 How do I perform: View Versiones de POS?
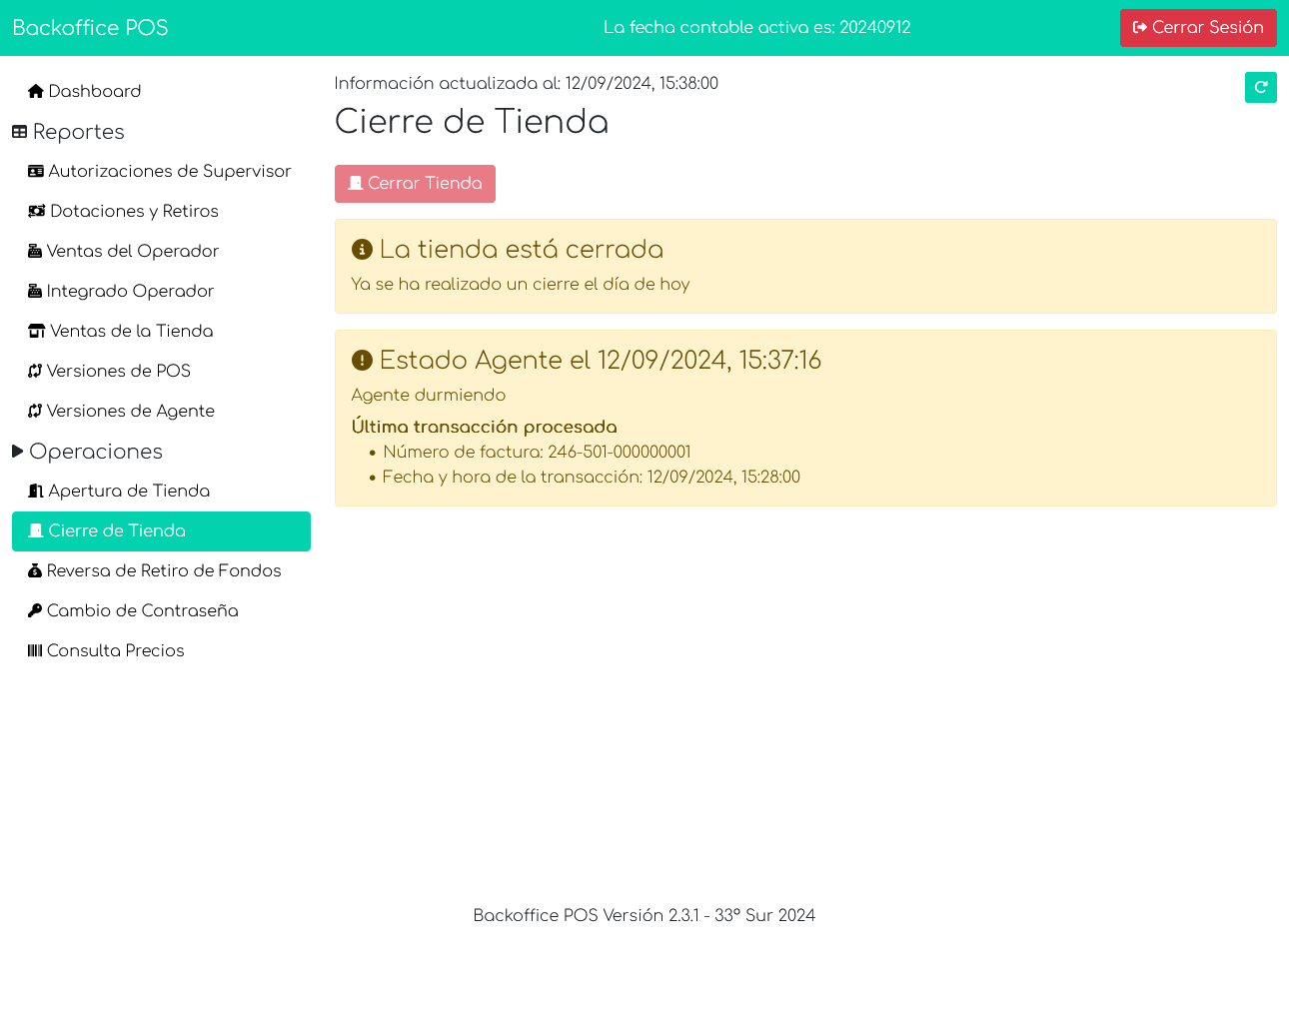click(161, 371)
